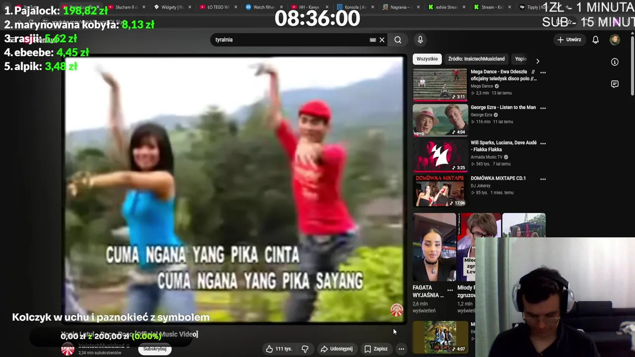Click DOMÓWKA MIXTAPE CD.1 title
This screenshot has height=357, width=635.
pyautogui.click(x=498, y=178)
